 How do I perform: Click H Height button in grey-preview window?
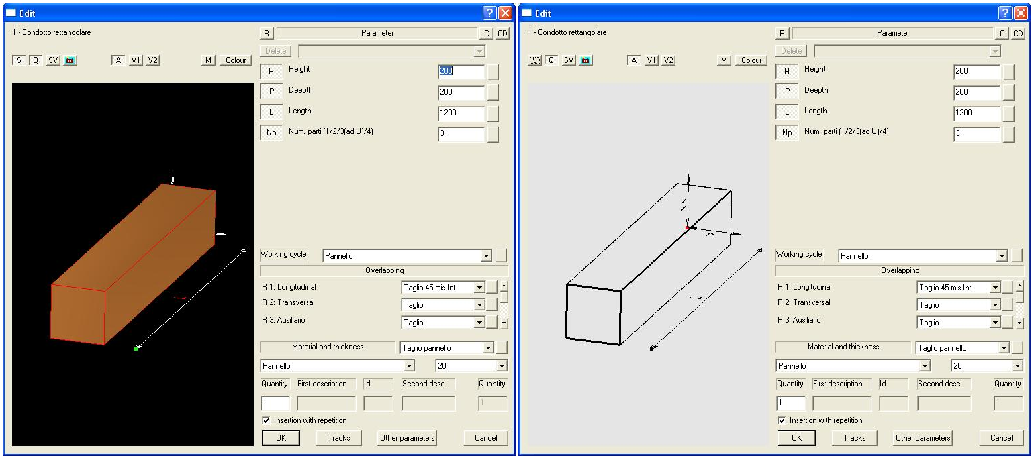pyautogui.click(x=787, y=71)
